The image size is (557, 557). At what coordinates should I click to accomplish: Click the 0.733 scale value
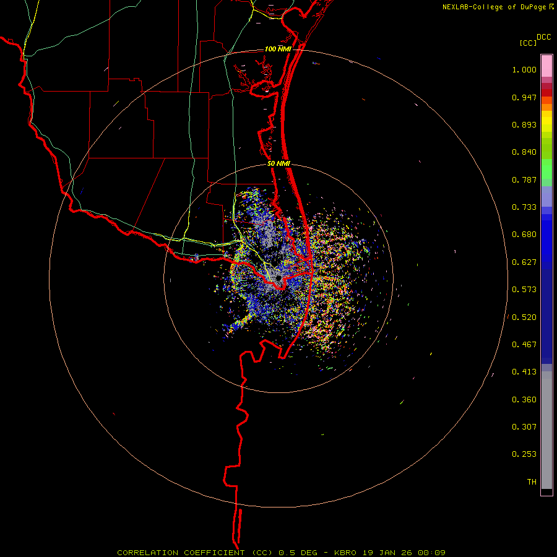tap(524, 207)
